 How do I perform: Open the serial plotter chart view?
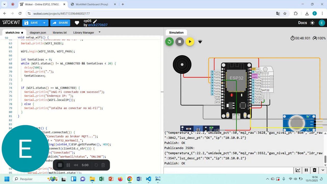coord(298,170)
